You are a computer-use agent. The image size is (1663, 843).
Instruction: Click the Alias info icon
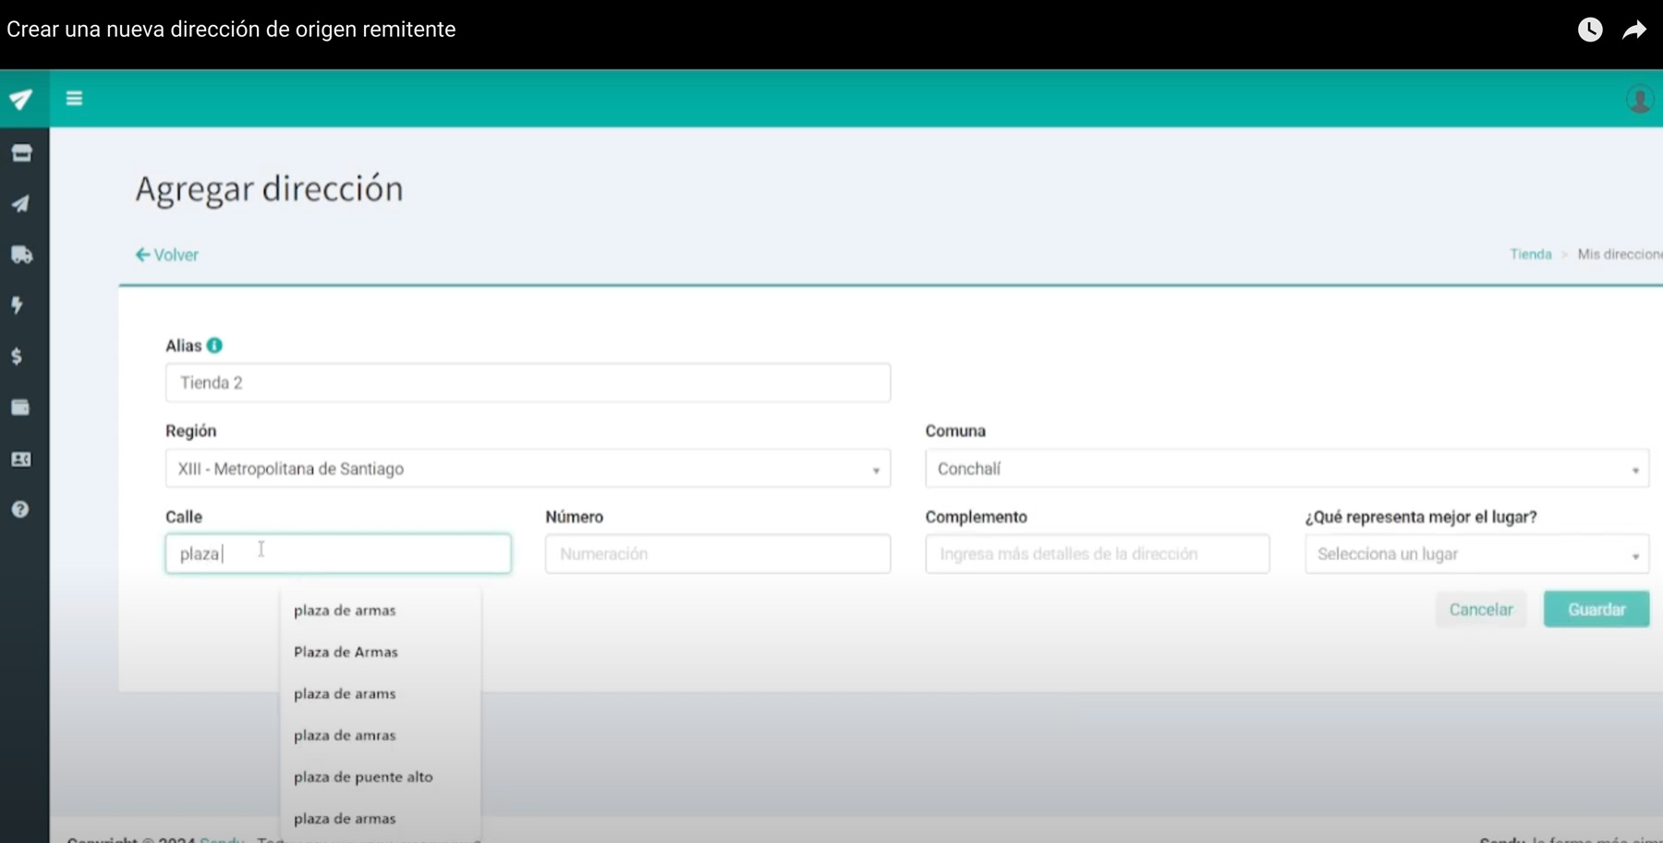(214, 346)
